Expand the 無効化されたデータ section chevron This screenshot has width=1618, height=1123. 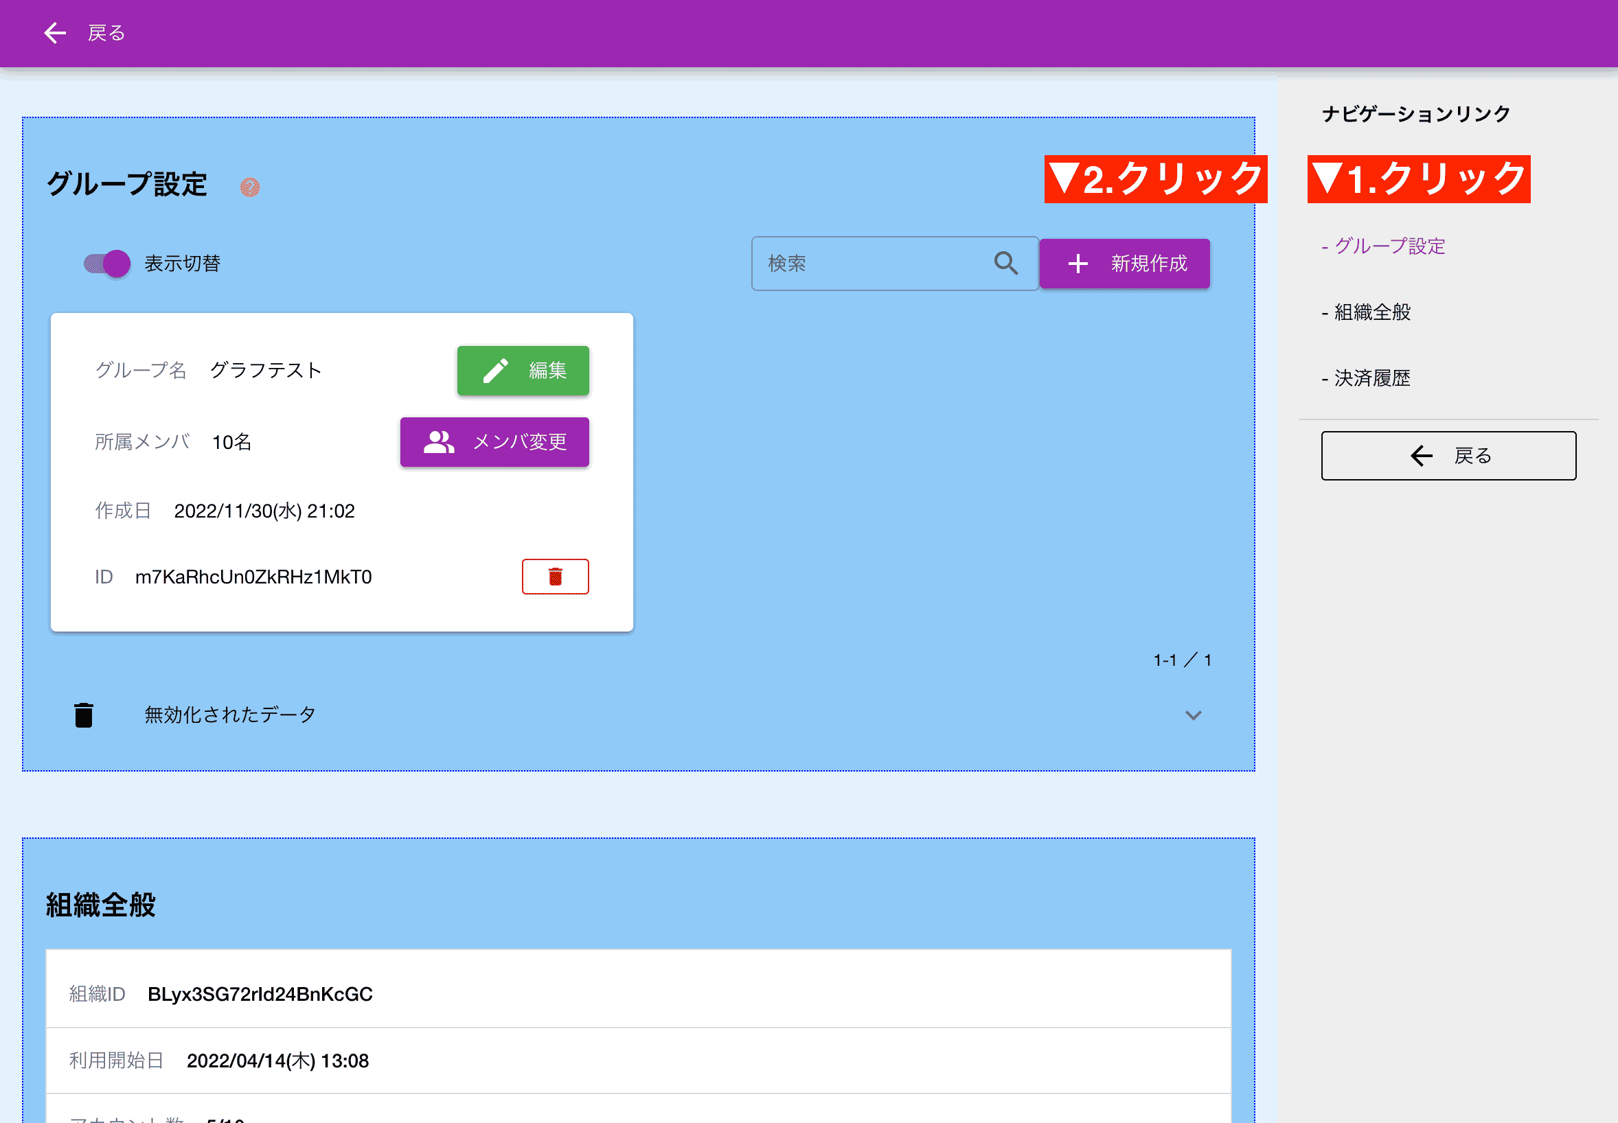click(1192, 715)
